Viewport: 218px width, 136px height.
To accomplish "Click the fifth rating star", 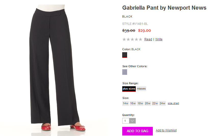I will tap(141, 39).
